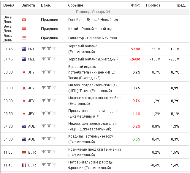This screenshot has width=190, height=173.
Task: Click the 'Валюта' column header
Action: [28, 5]
